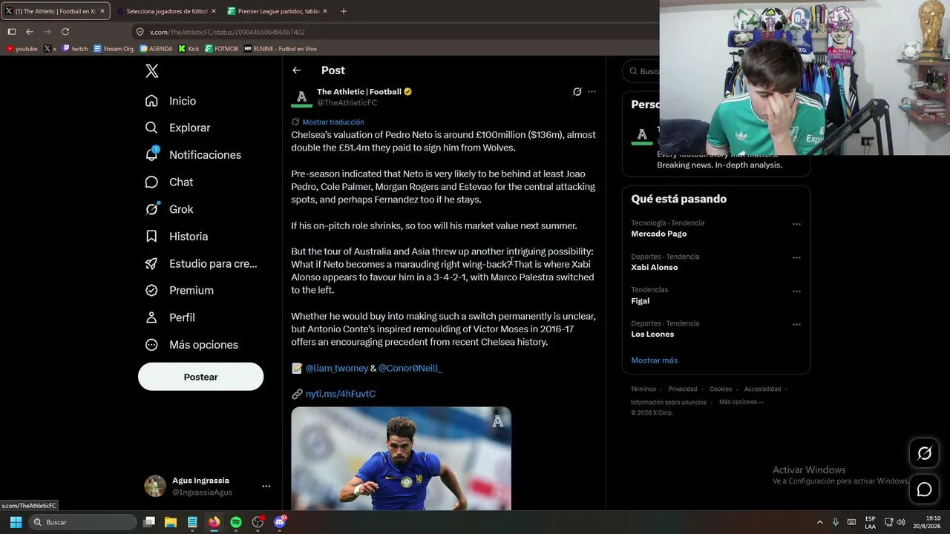Select The Athletic | Football tab

coord(56,11)
